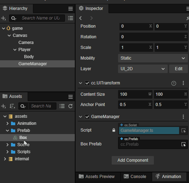Open the Mobility Static dropdown
Image resolution: width=189 pixels, height=183 pixels.
[153, 58]
